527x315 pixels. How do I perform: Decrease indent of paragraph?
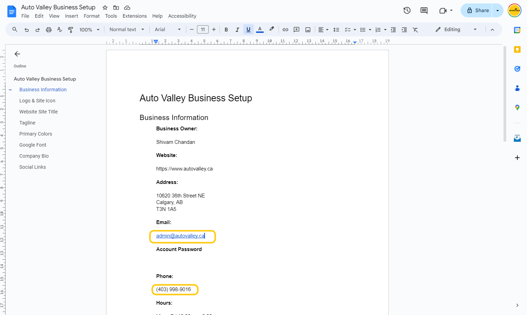click(x=393, y=30)
